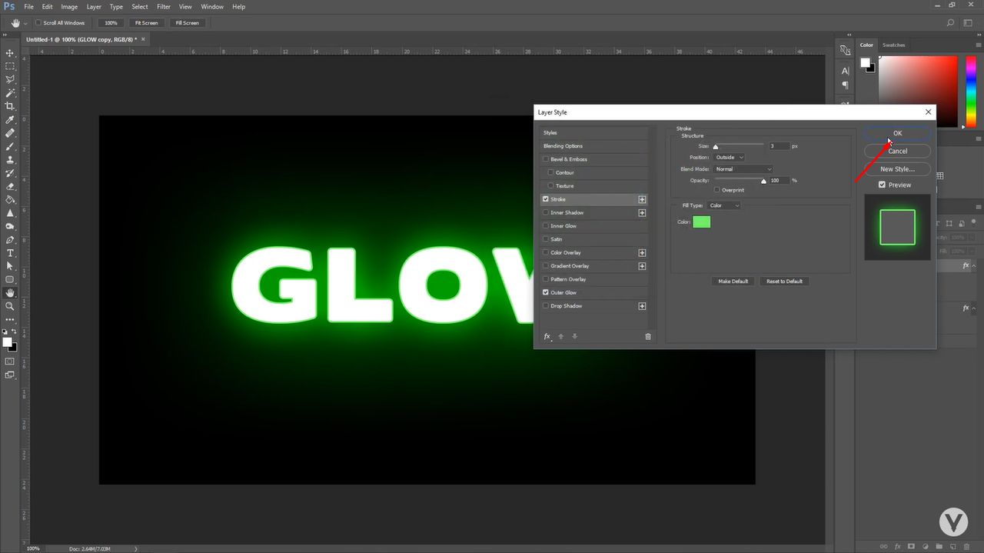Screen dimensions: 984x553
Task: Click the Layer Style dialog trash icon
Action: click(648, 336)
